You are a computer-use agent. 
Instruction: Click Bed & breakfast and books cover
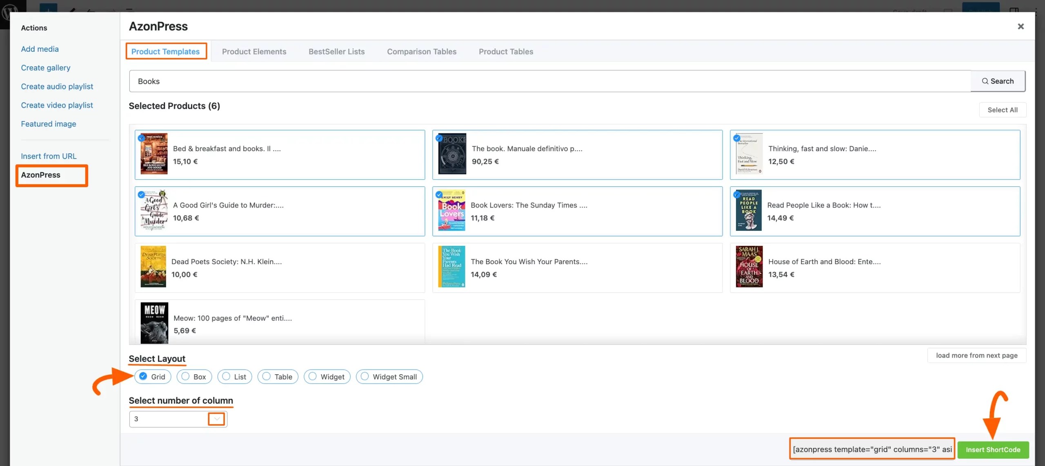click(x=154, y=154)
